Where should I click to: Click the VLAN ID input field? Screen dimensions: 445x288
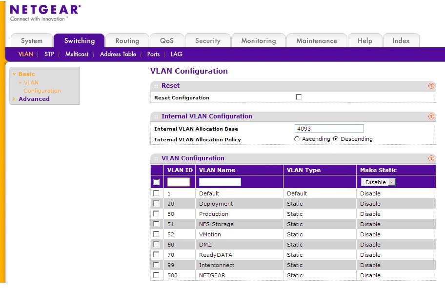point(178,182)
